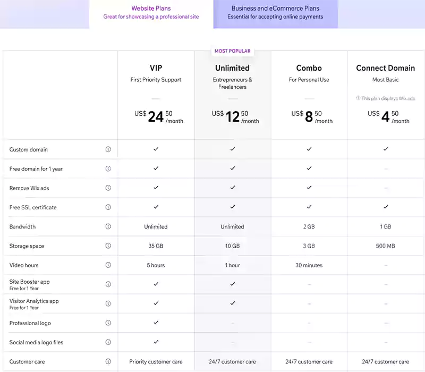Open info tooltip for Remove Wix ads

click(108, 188)
